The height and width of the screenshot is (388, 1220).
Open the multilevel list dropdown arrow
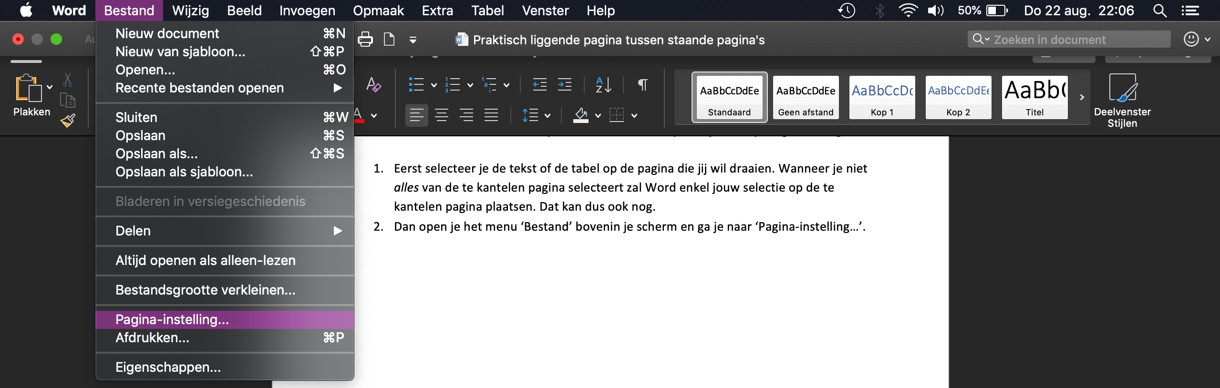(507, 85)
